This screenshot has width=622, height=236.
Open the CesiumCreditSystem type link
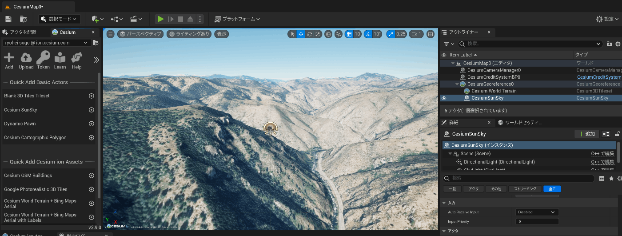(x=599, y=77)
